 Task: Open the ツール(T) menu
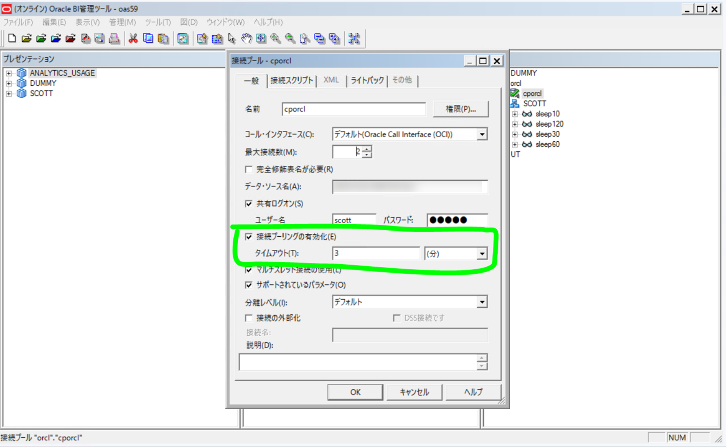pyautogui.click(x=158, y=22)
